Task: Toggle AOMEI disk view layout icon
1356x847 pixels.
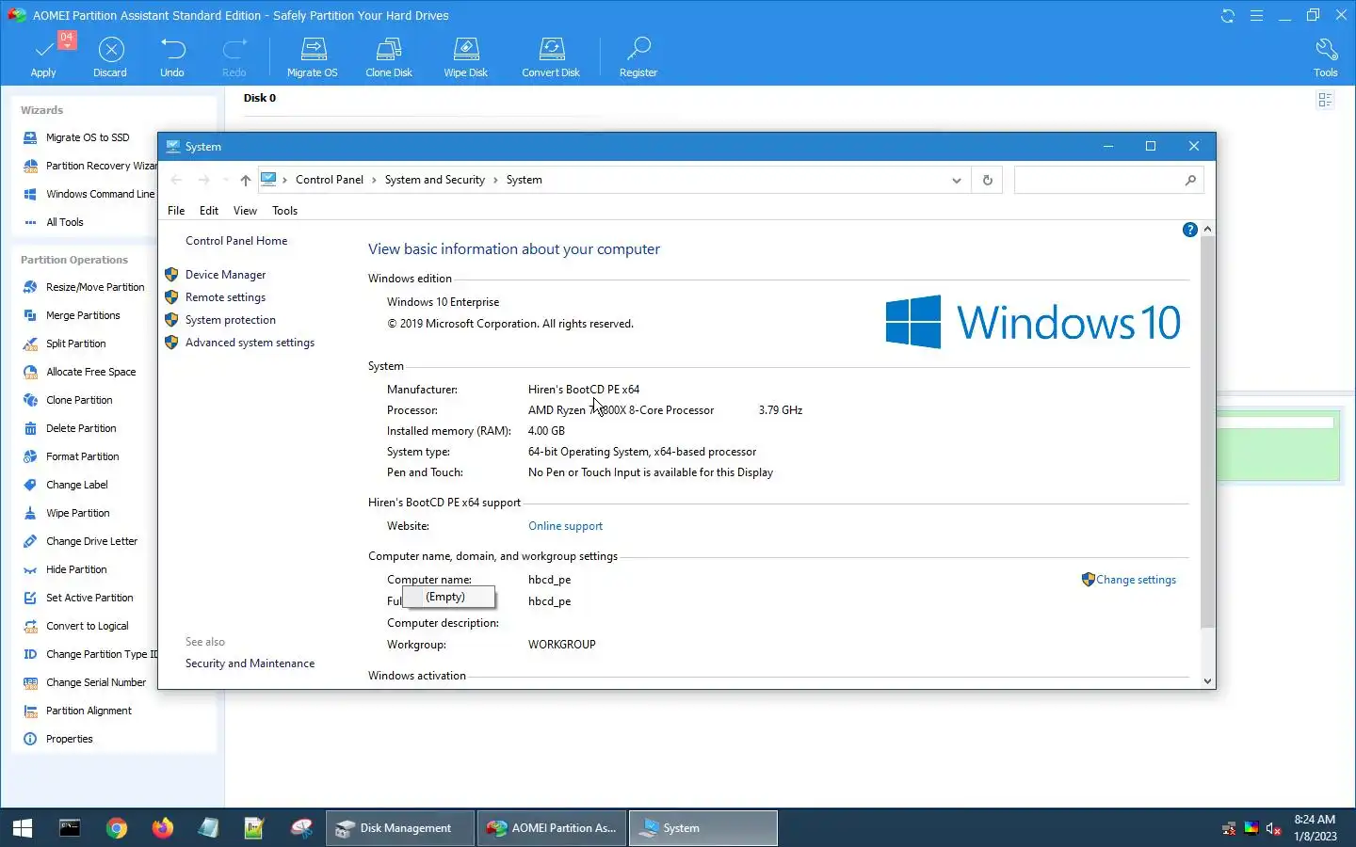Action: [1325, 100]
